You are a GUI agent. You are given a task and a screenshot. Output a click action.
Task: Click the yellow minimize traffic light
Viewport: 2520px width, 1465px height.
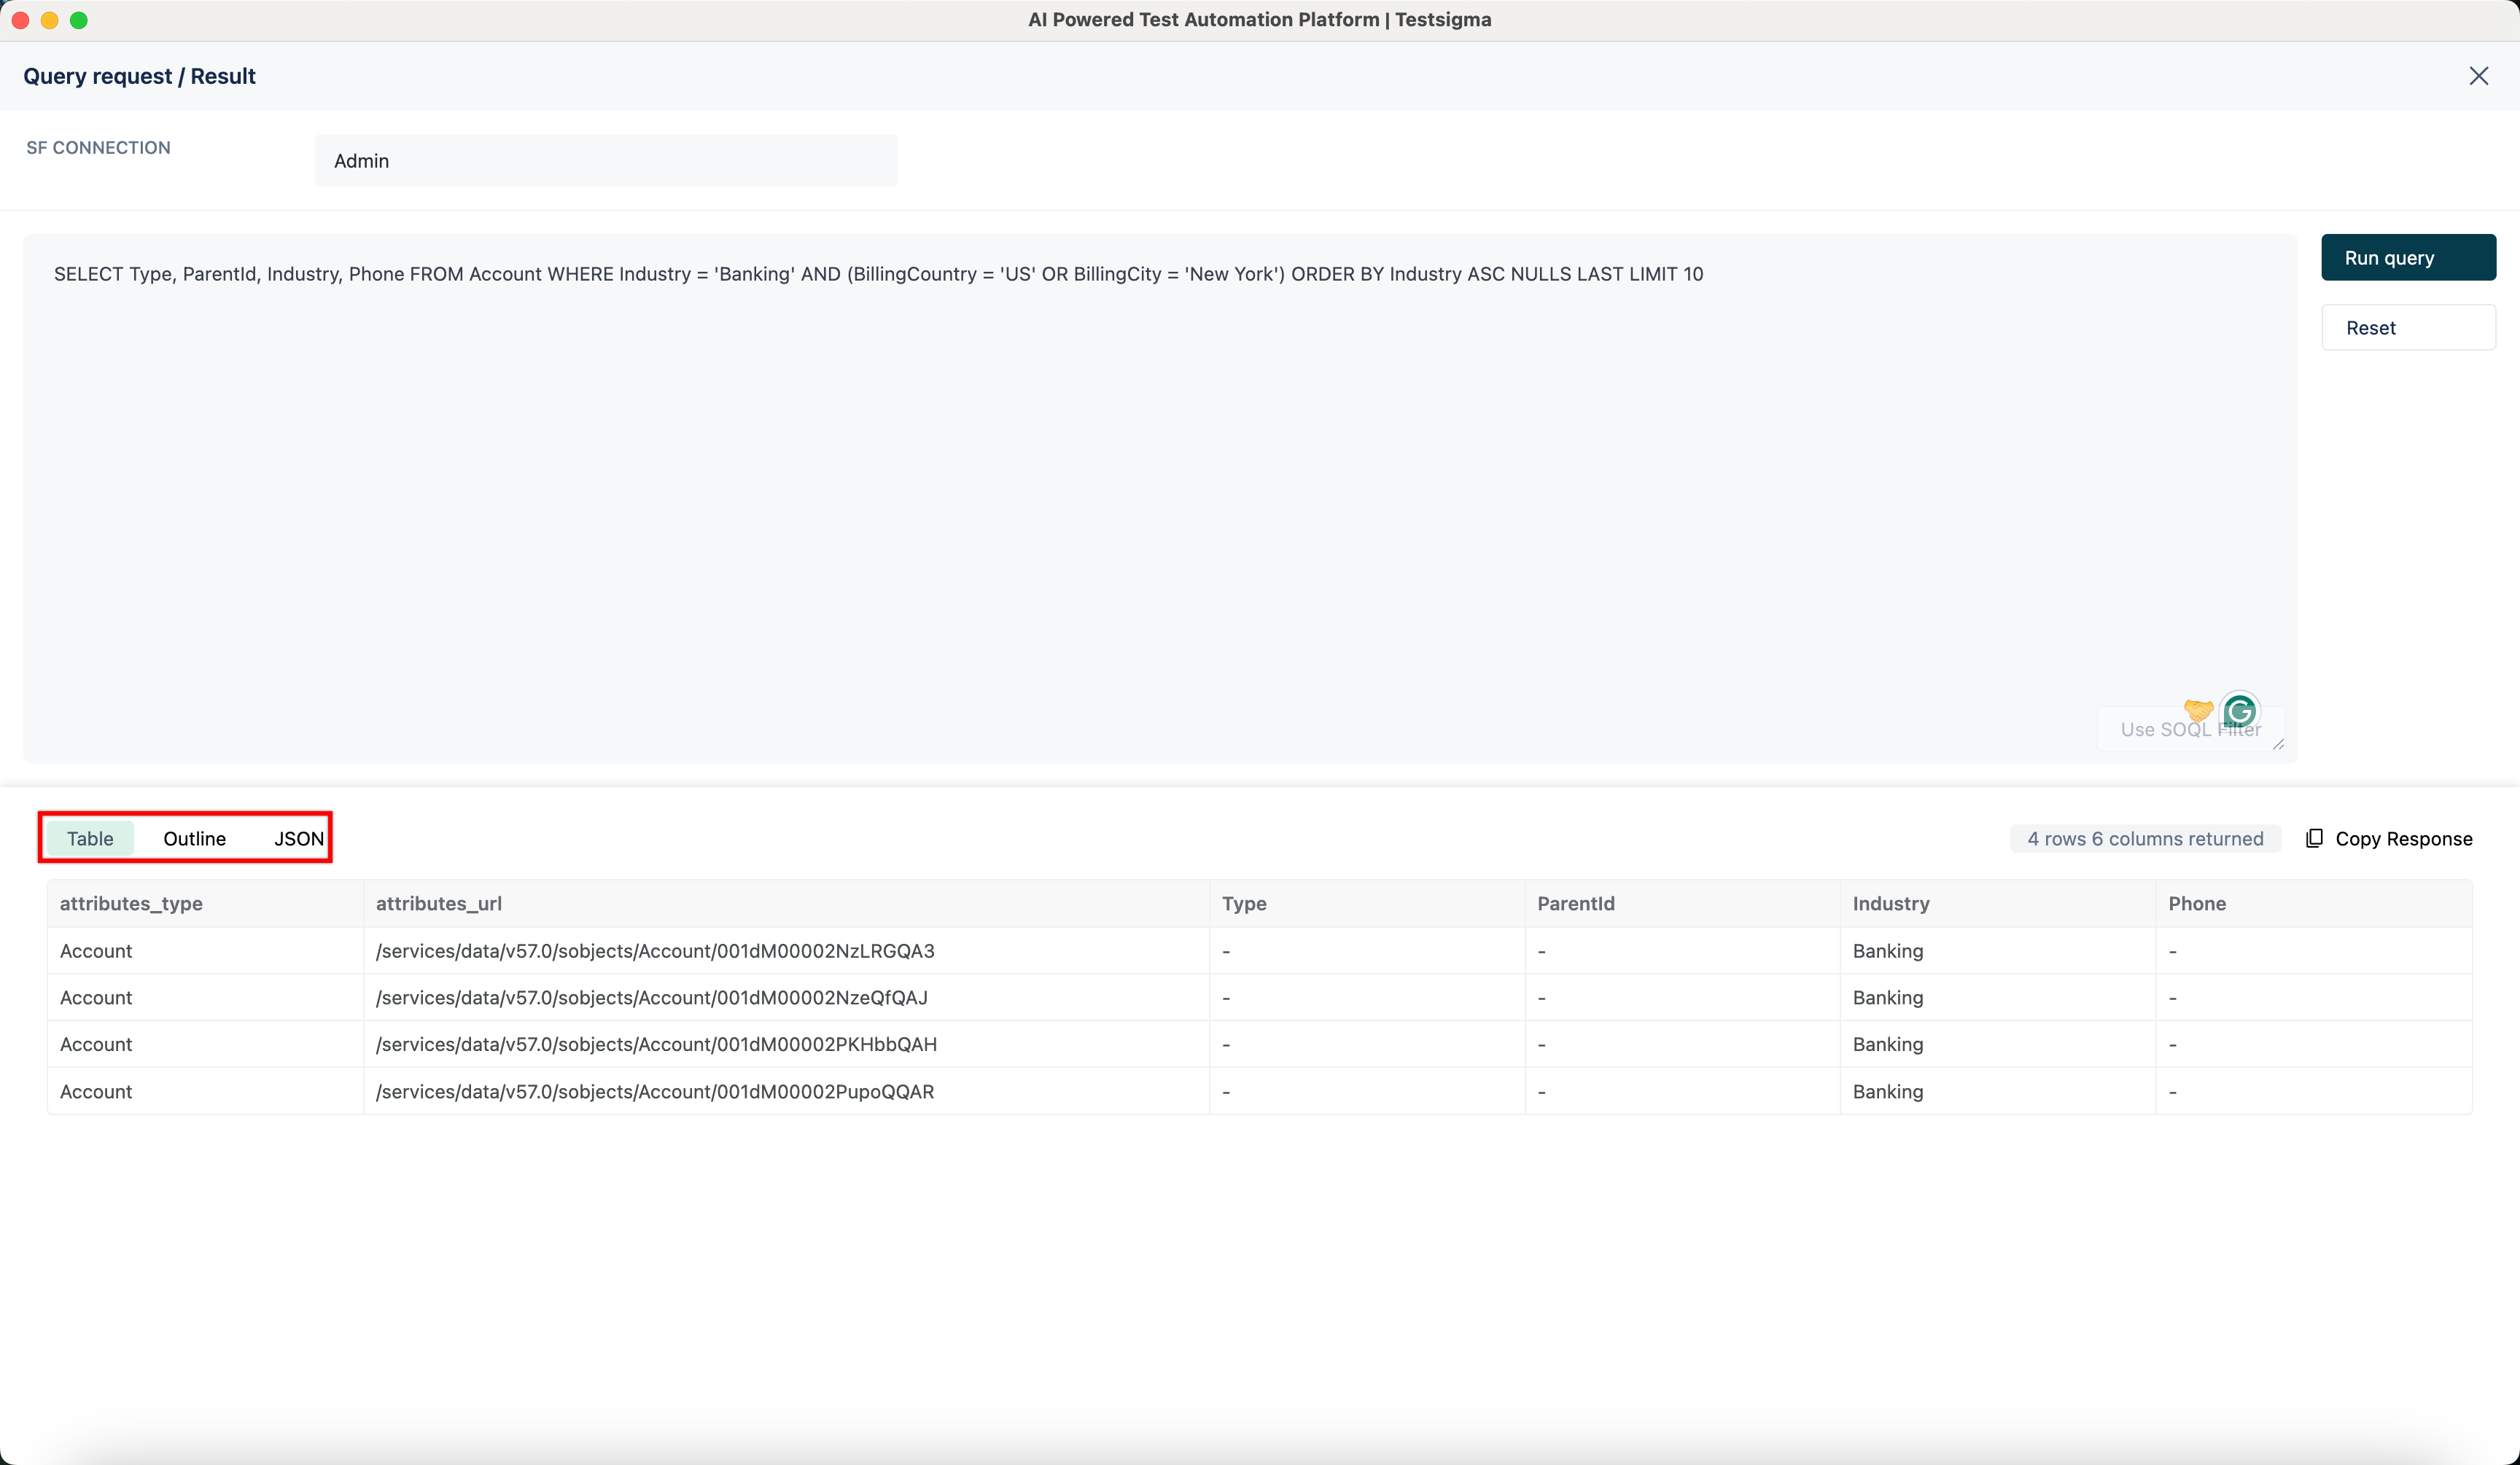49,20
